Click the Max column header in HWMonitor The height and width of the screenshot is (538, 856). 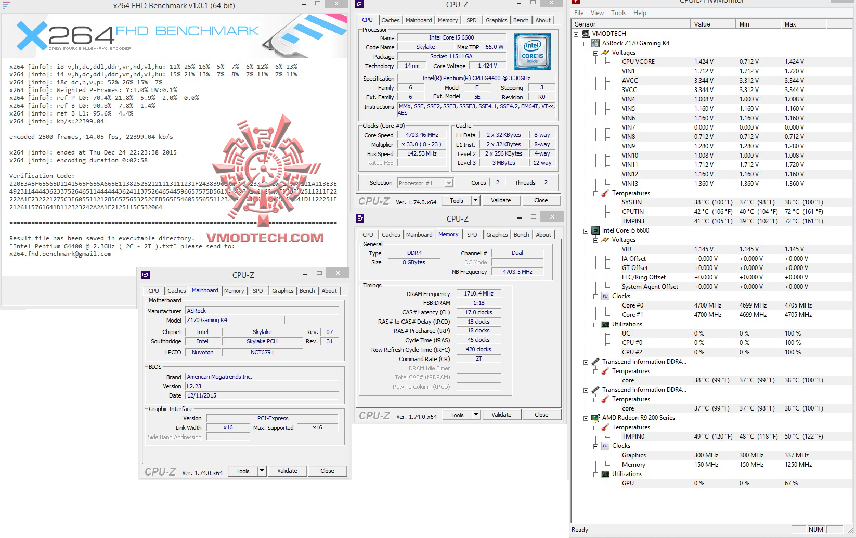803,24
